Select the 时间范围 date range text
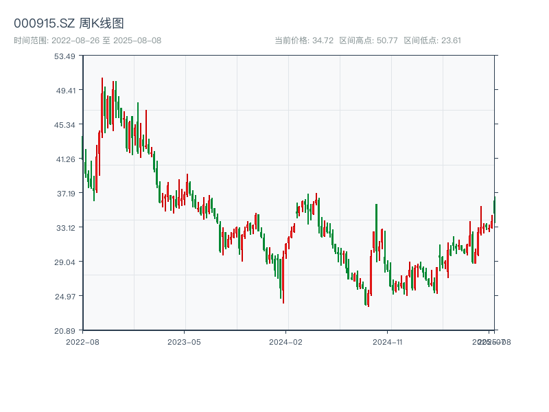Image resolution: width=549 pixels, height=412 pixels. pyautogui.click(x=87, y=41)
